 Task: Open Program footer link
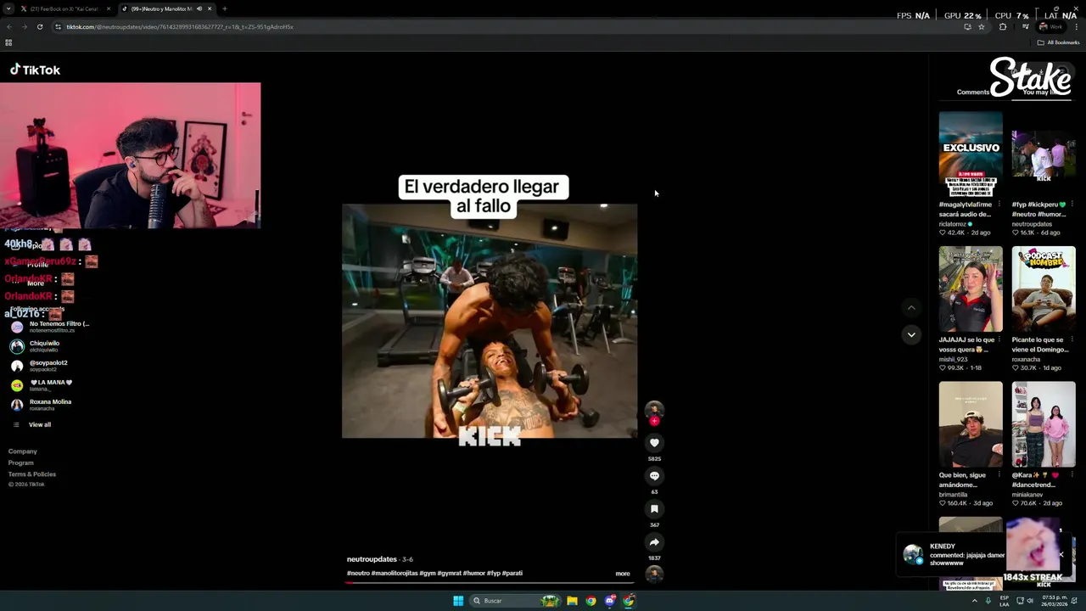click(21, 462)
